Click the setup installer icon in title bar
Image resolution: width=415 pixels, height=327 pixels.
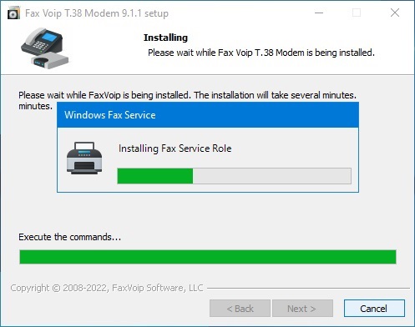[x=13, y=13]
